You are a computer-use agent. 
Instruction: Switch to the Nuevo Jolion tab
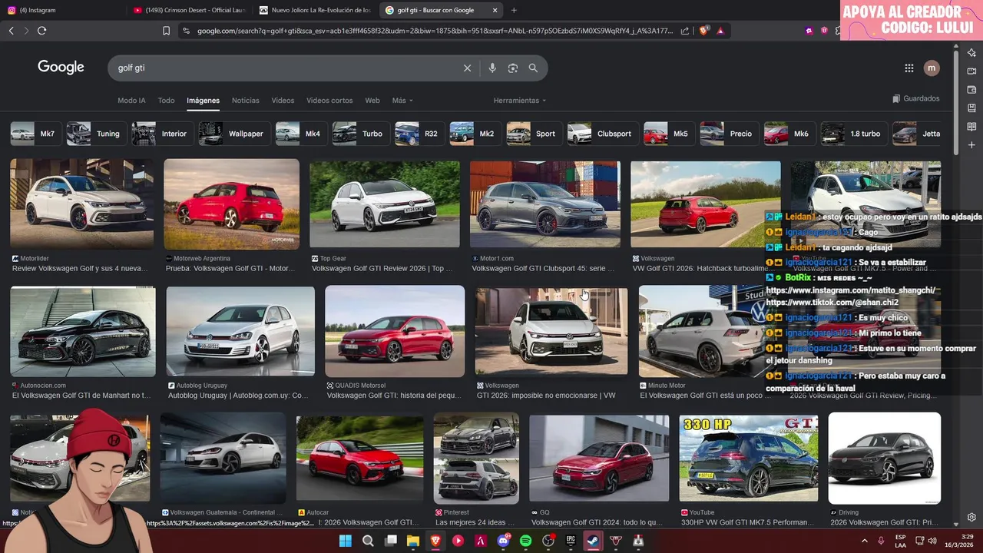(316, 10)
